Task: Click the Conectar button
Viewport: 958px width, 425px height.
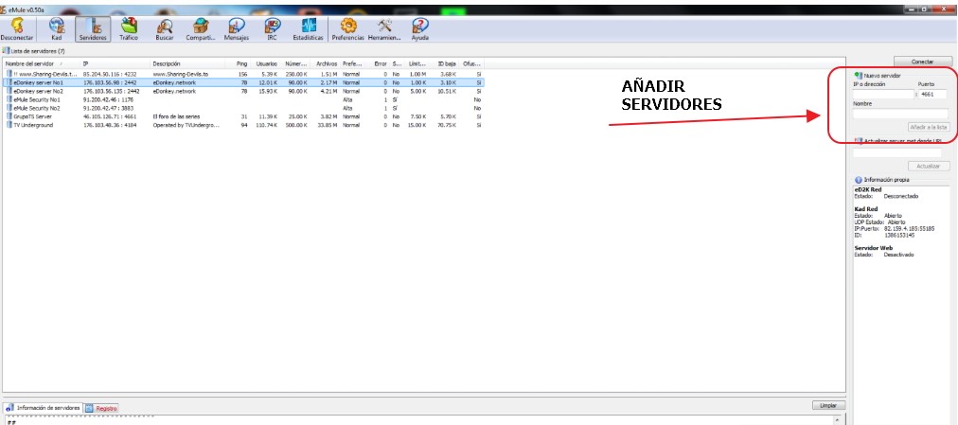Action: click(923, 62)
